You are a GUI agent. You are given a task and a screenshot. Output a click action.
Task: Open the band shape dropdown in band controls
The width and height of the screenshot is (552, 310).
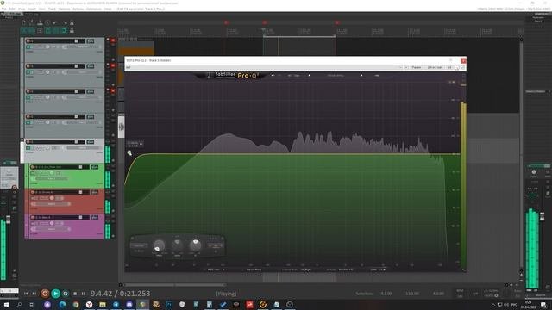tap(139, 245)
